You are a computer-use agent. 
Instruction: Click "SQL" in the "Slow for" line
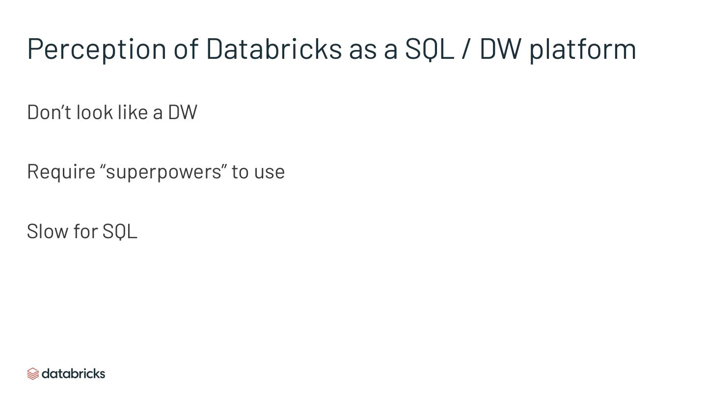(x=120, y=231)
